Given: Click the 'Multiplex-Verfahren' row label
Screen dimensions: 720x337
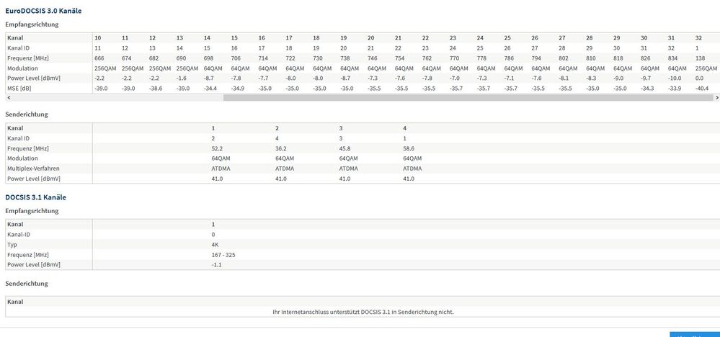Looking at the screenshot, I should coord(33,168).
